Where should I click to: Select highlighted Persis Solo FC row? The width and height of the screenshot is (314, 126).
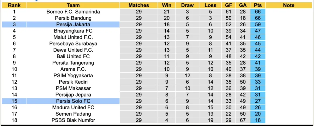coord(73,101)
